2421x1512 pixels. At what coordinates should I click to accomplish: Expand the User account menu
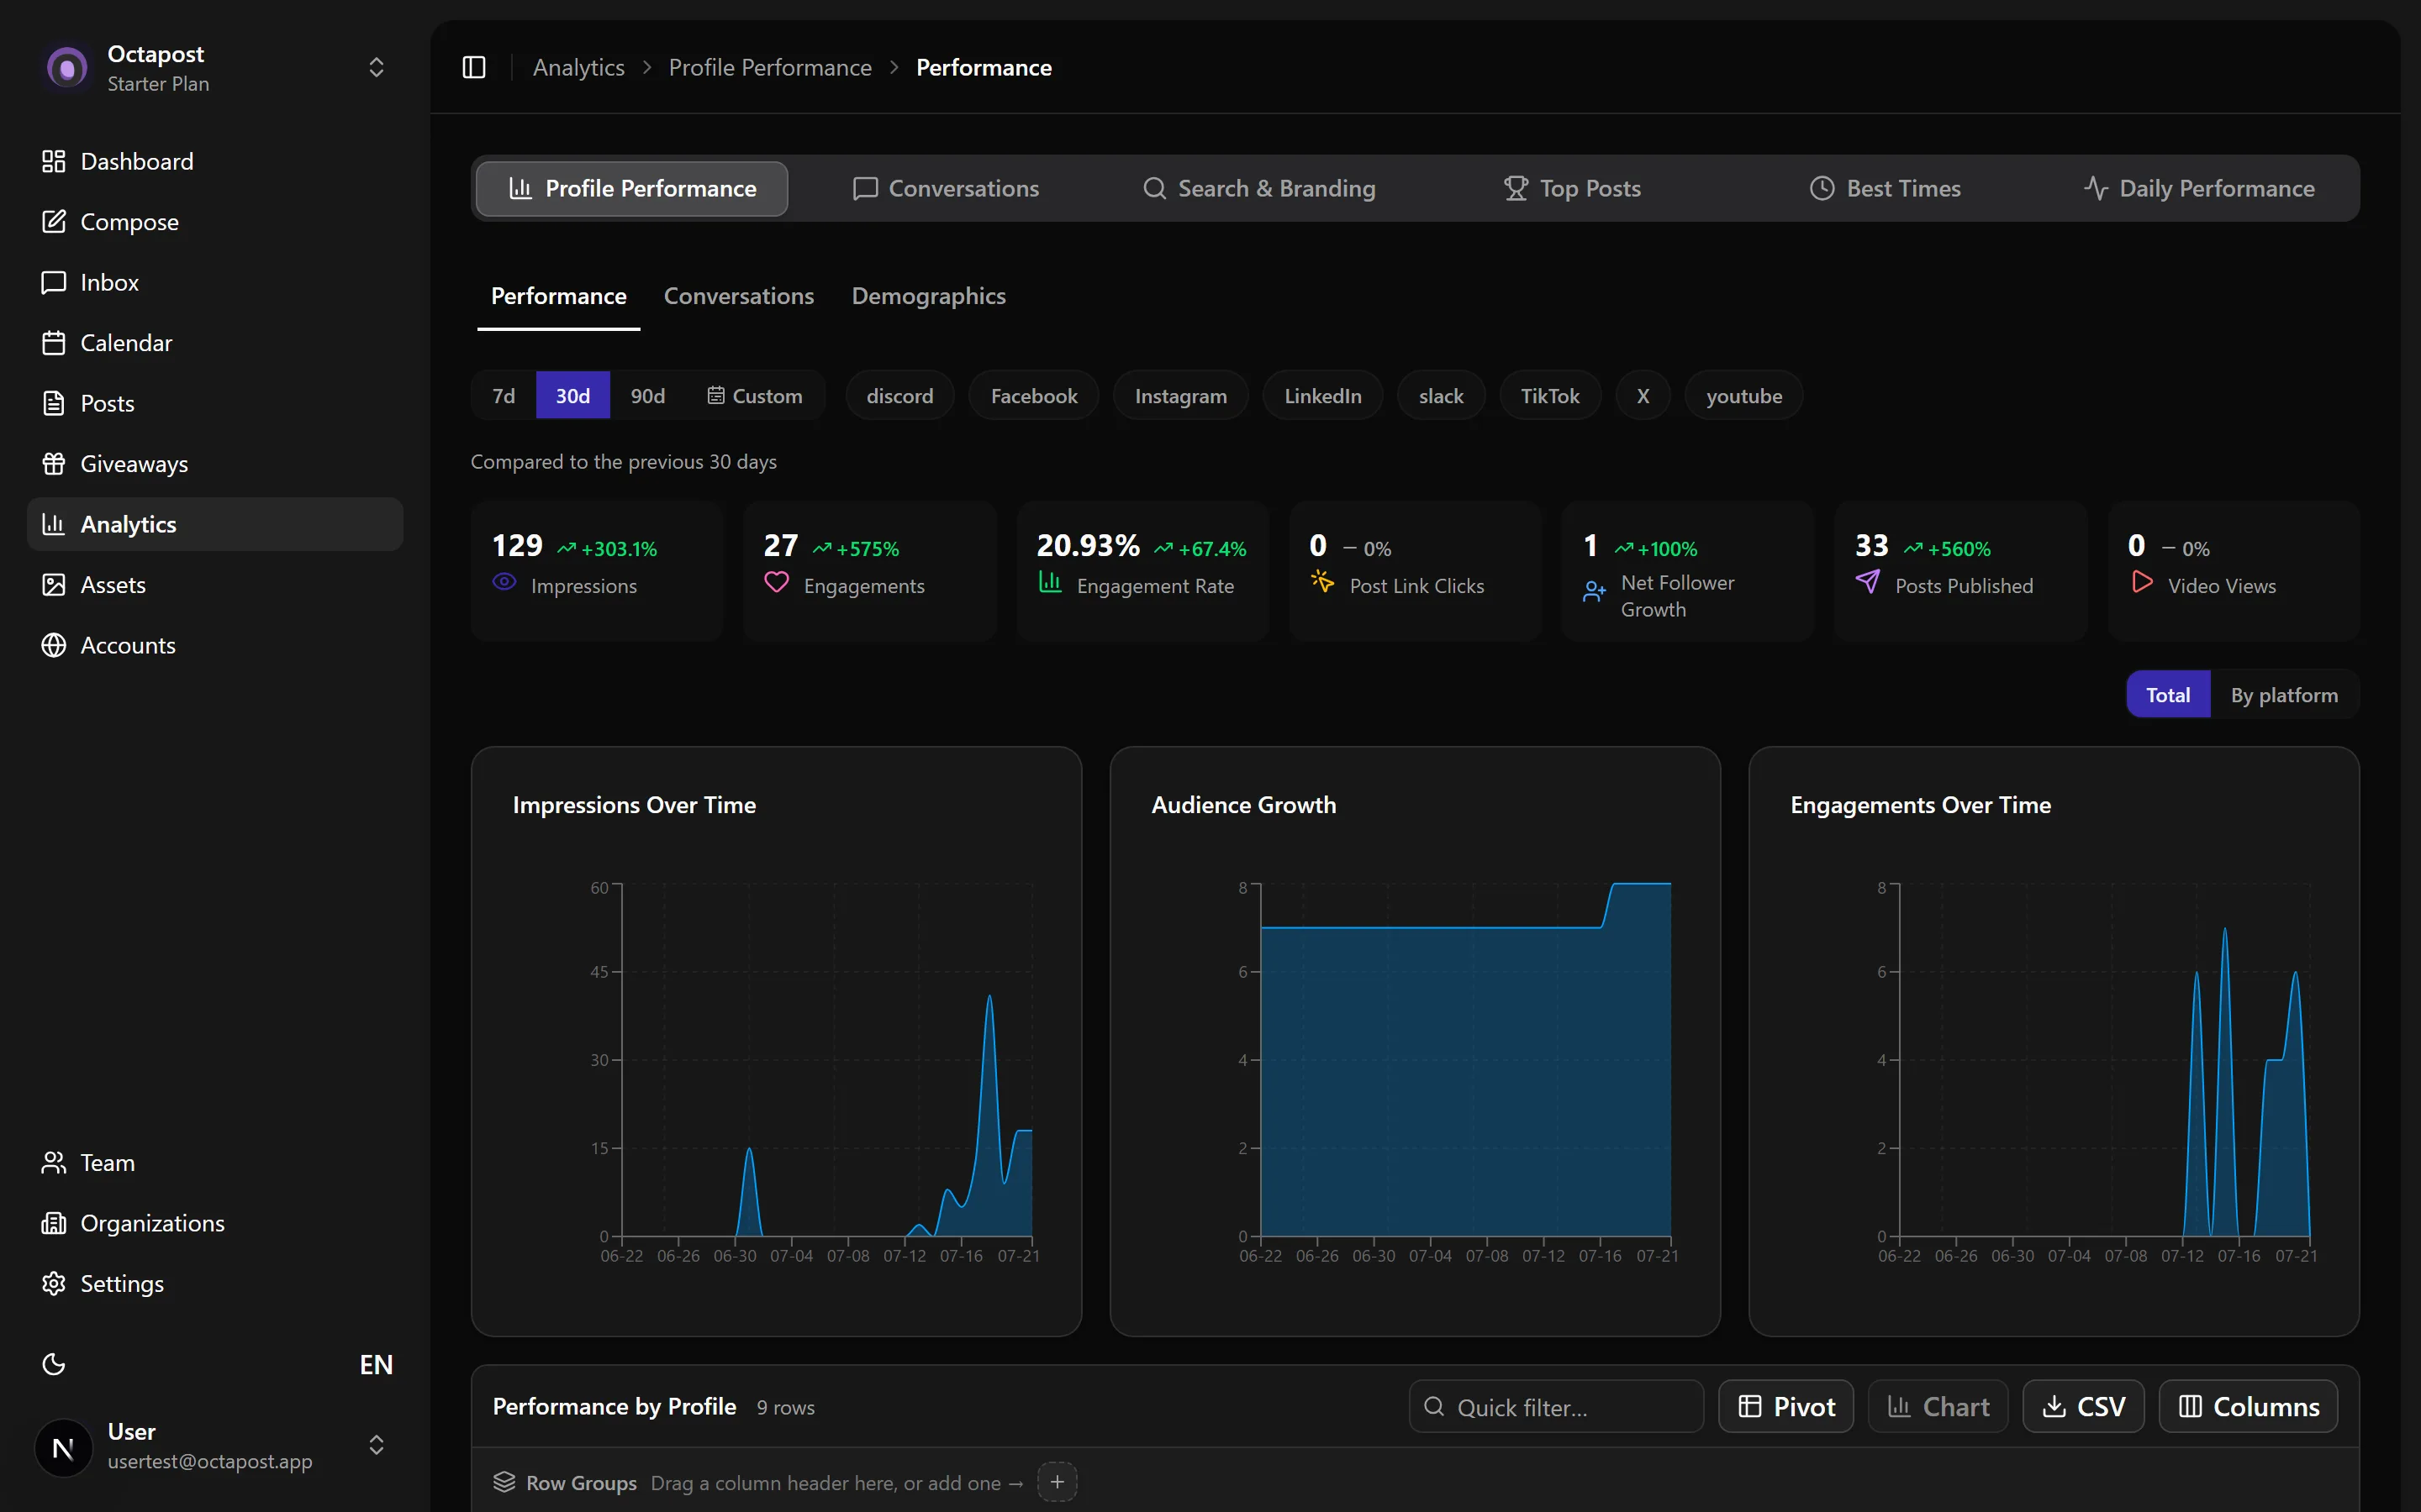pyautogui.click(x=376, y=1445)
